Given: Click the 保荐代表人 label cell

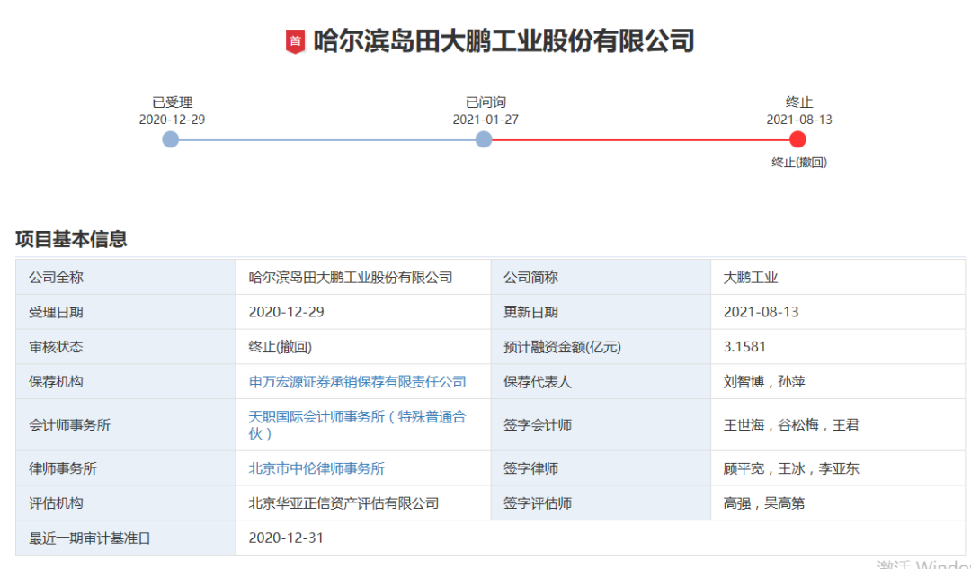Looking at the screenshot, I should tap(601, 381).
